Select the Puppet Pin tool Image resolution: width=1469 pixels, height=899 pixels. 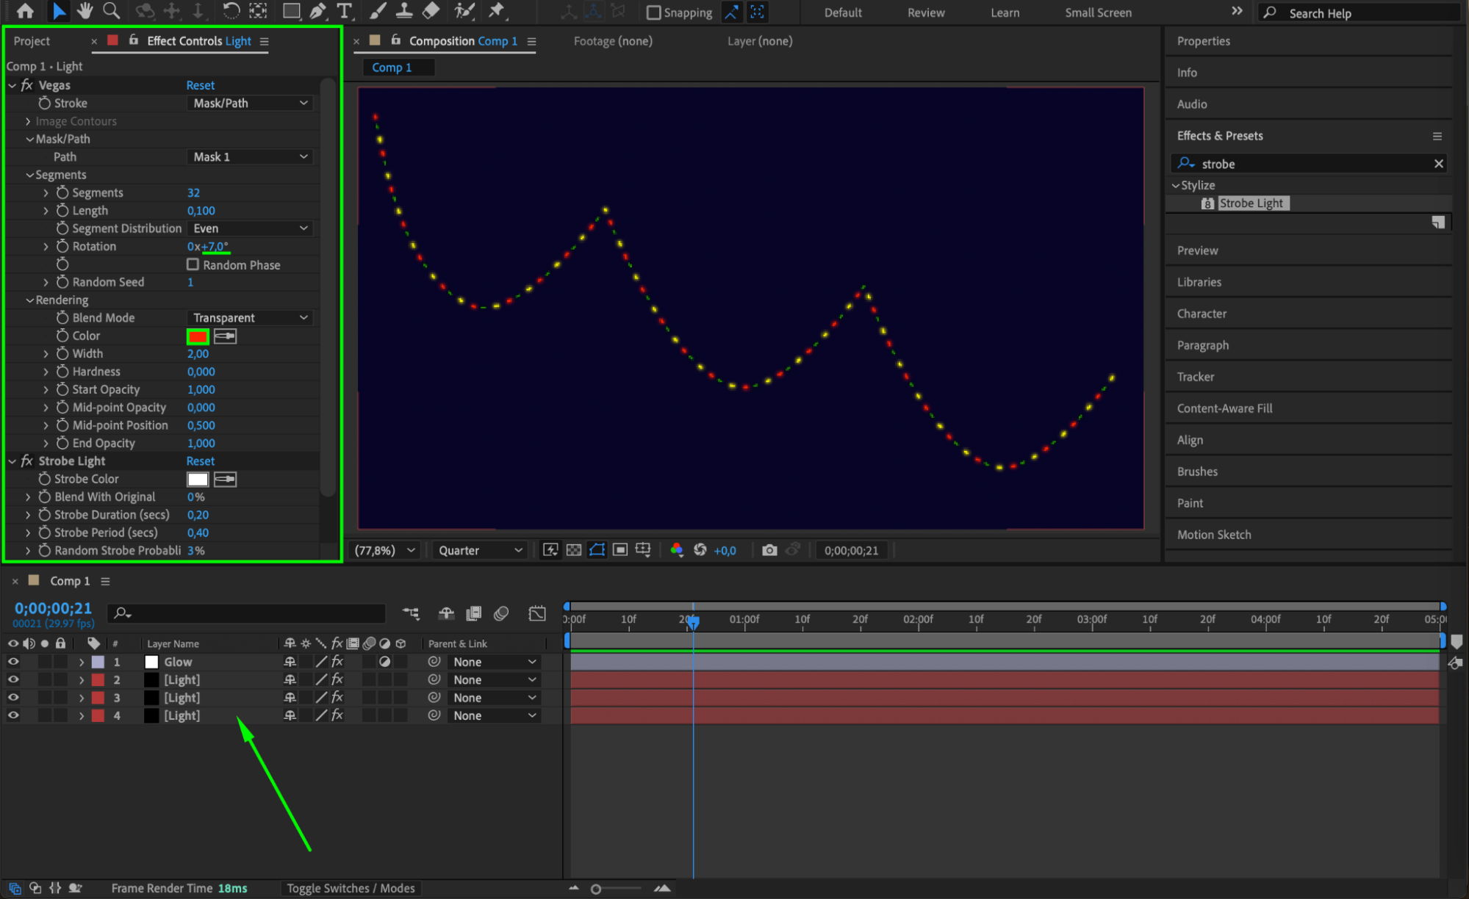497,11
